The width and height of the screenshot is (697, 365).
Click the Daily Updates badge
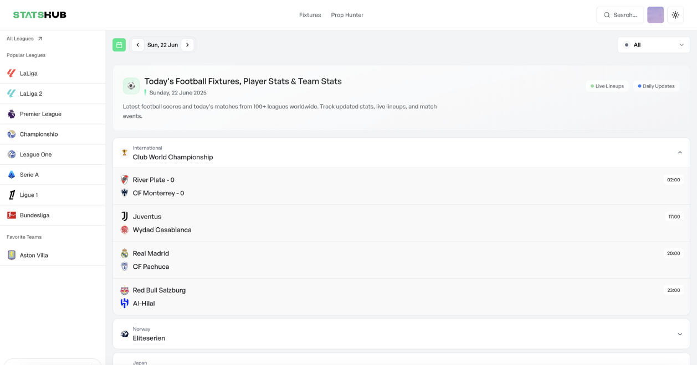pos(656,86)
